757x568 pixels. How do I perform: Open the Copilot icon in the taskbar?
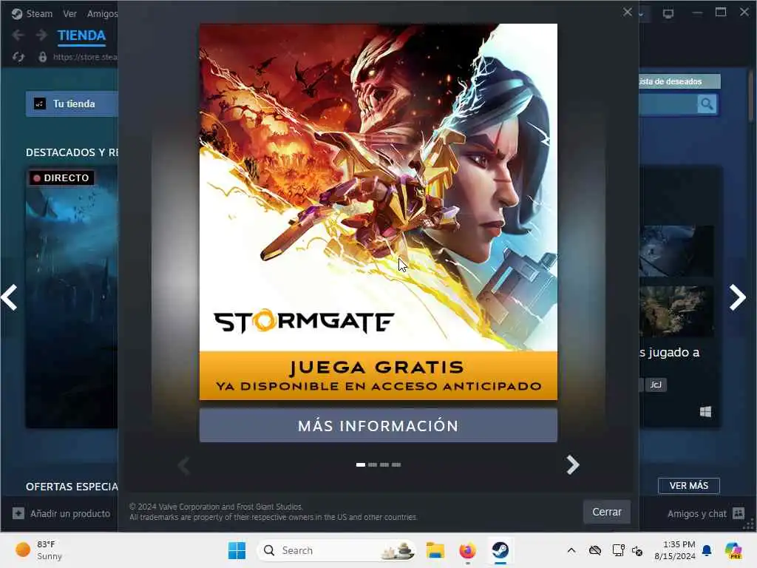tap(733, 550)
